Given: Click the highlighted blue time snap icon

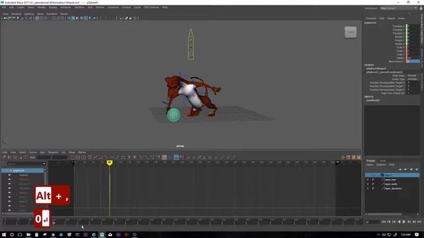Looking at the screenshot, I should (x=176, y=157).
